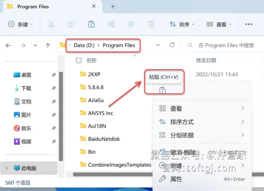Click the Paste clipboard icon in toolbar
The height and width of the screenshot is (191, 264).
click(x=92, y=24)
